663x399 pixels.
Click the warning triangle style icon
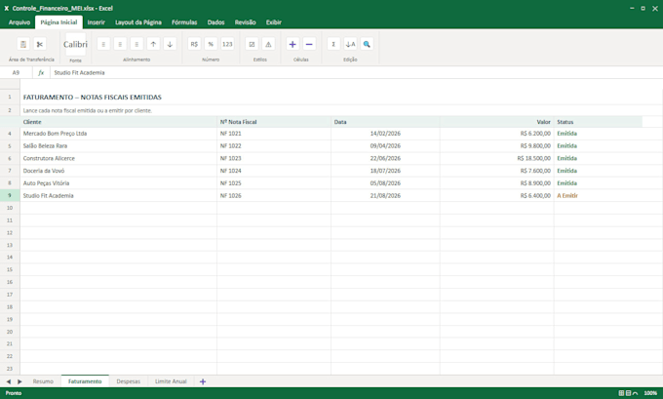(268, 44)
